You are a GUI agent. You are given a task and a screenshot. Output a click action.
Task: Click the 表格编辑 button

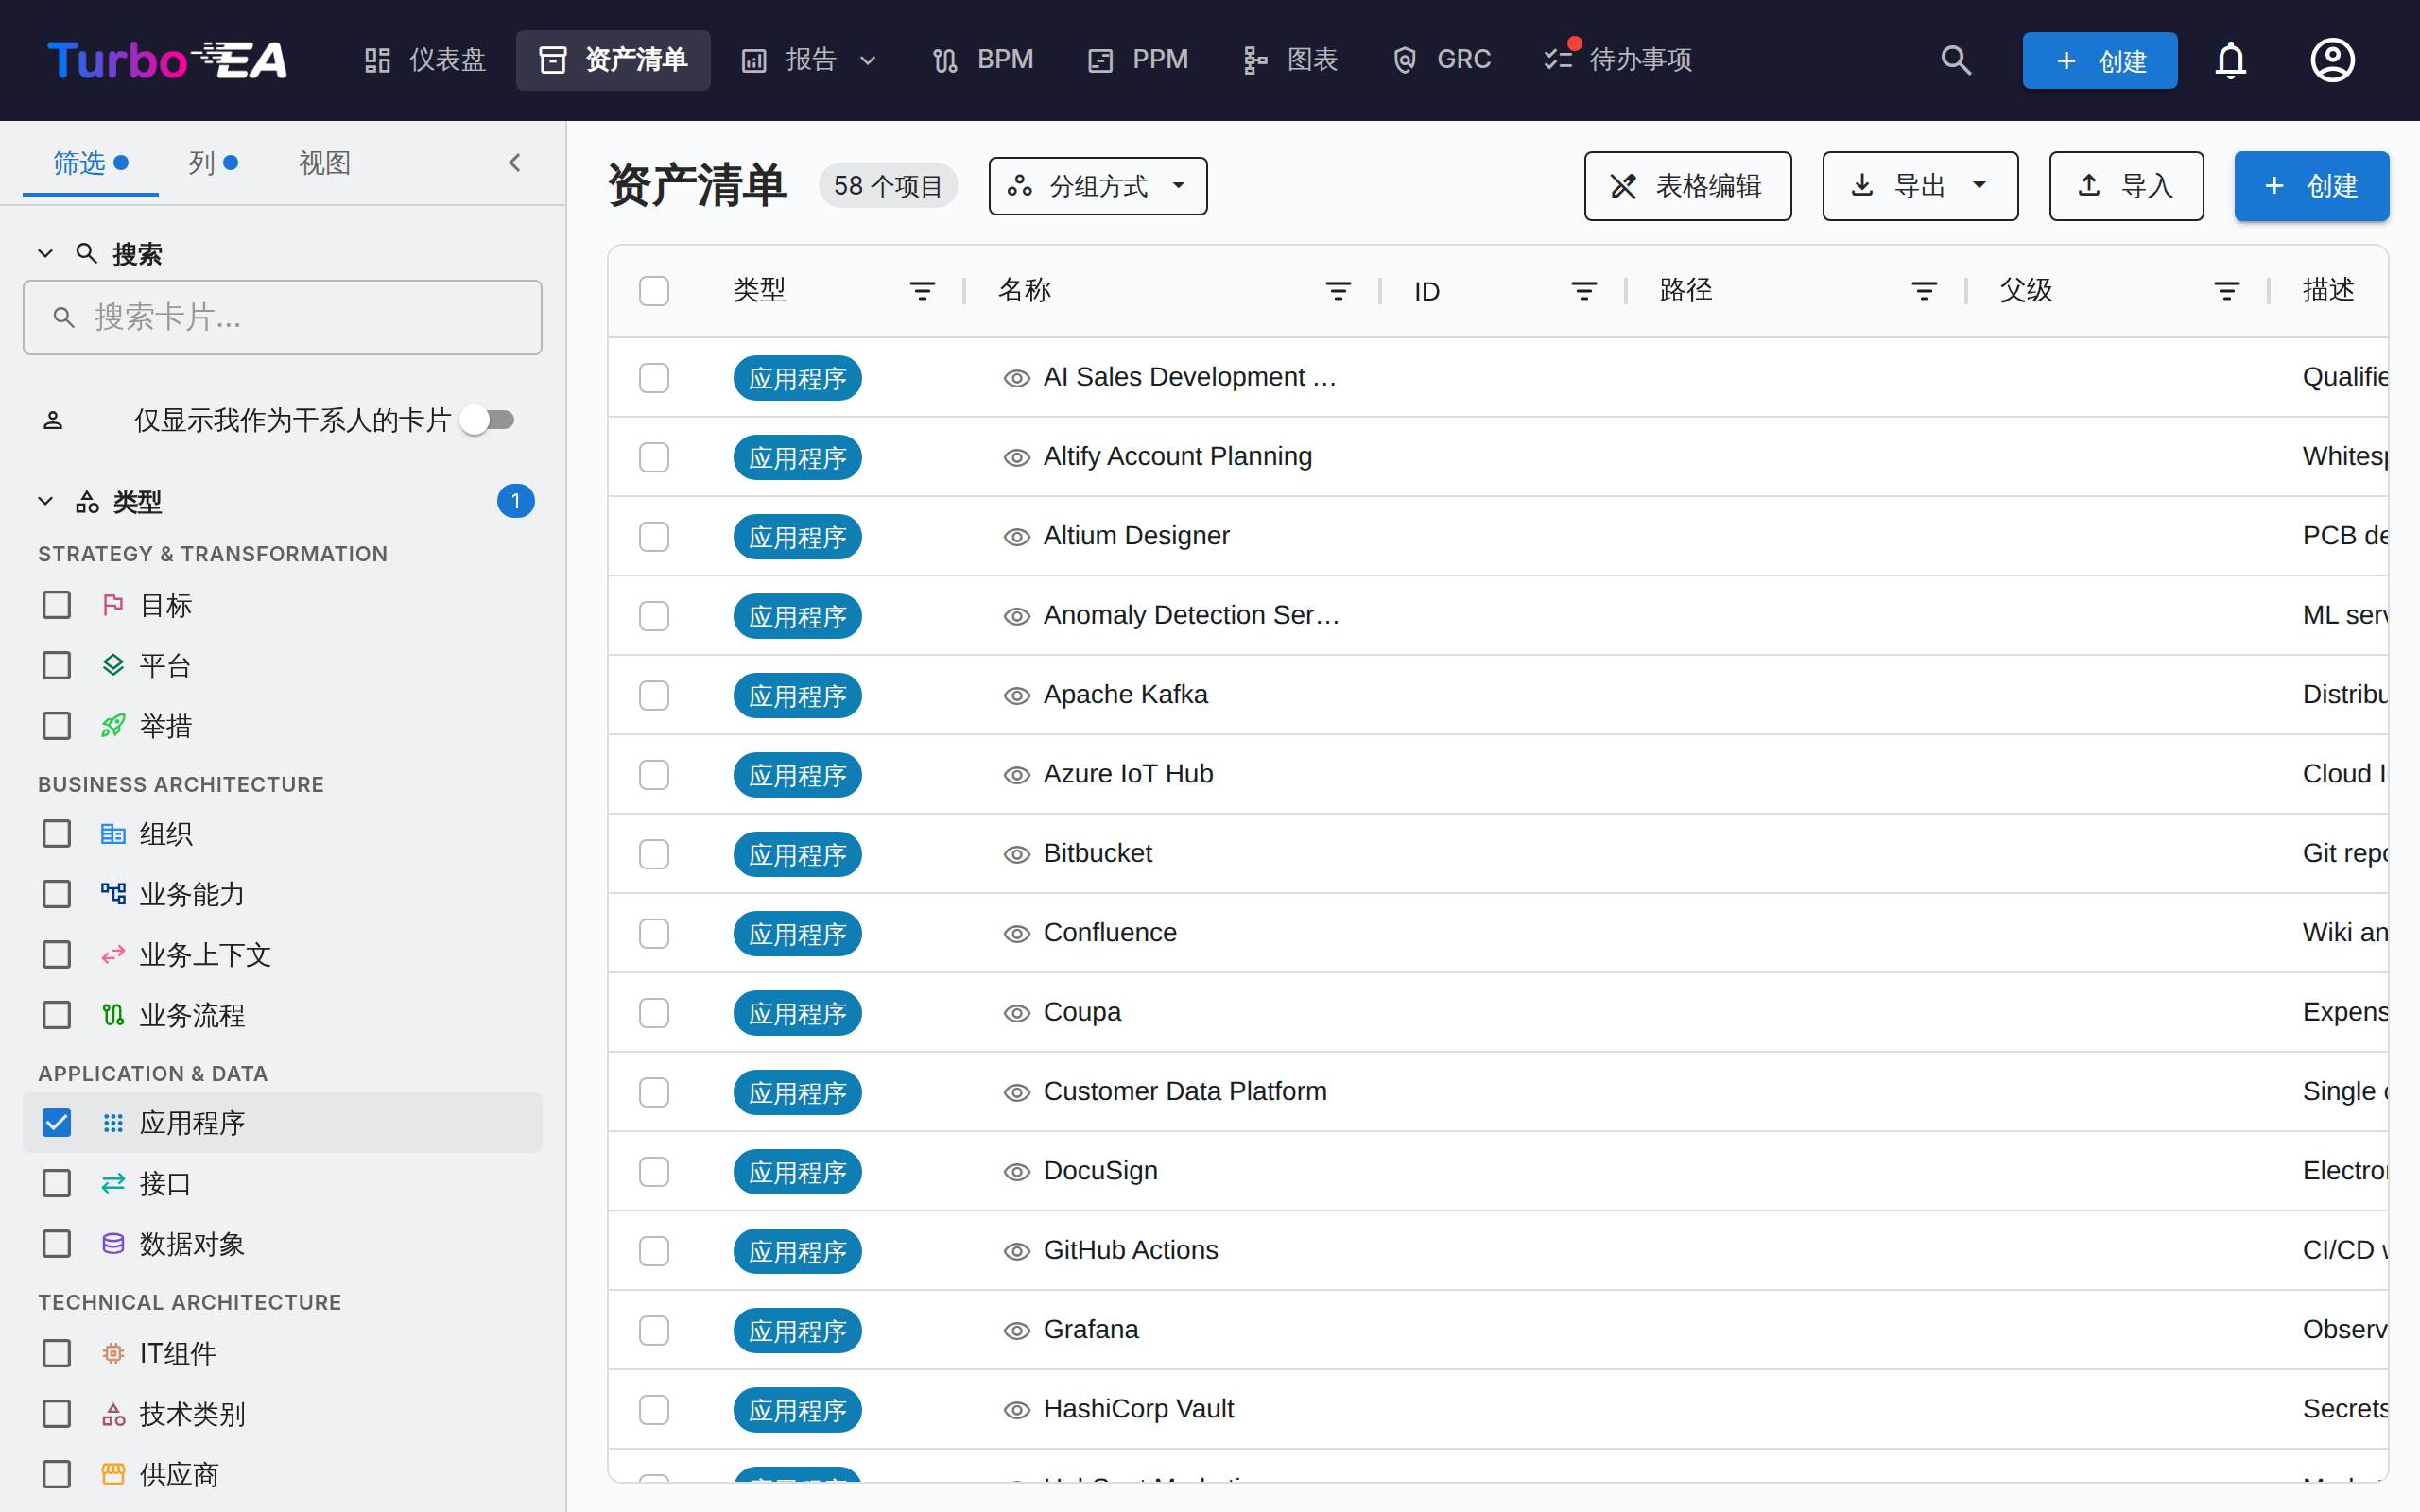point(1688,186)
